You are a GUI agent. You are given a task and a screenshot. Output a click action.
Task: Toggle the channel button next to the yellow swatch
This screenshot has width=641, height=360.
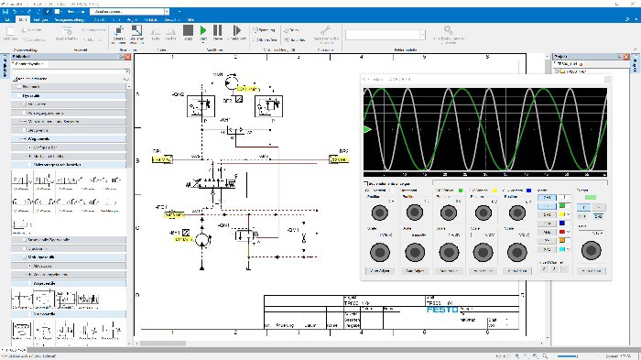[x=547, y=214]
